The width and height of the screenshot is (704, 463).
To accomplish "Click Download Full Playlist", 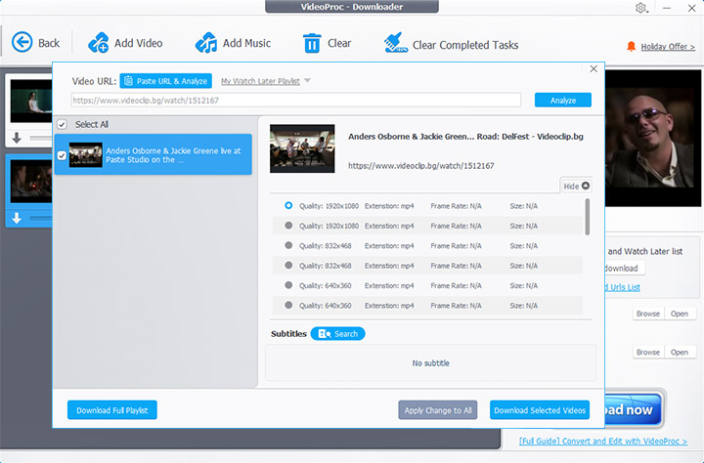I will point(111,410).
